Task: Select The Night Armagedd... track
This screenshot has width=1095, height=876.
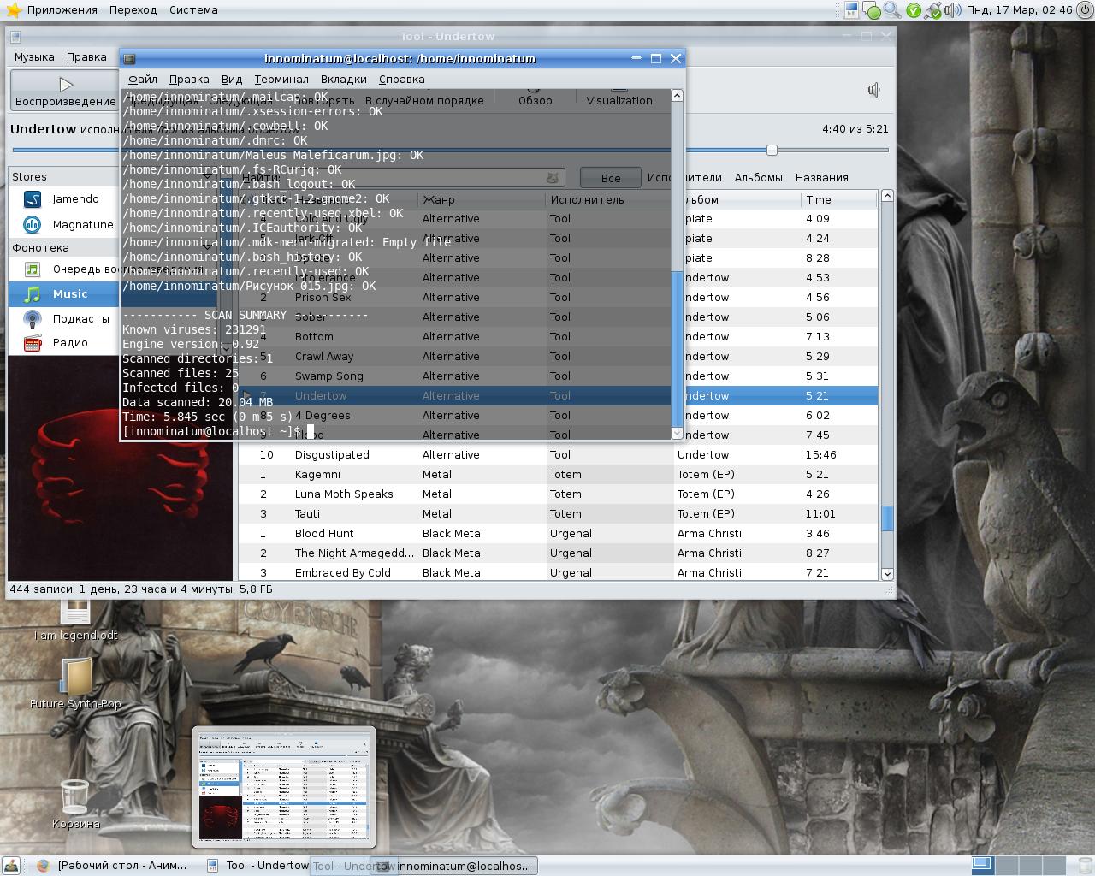Action: (558, 553)
